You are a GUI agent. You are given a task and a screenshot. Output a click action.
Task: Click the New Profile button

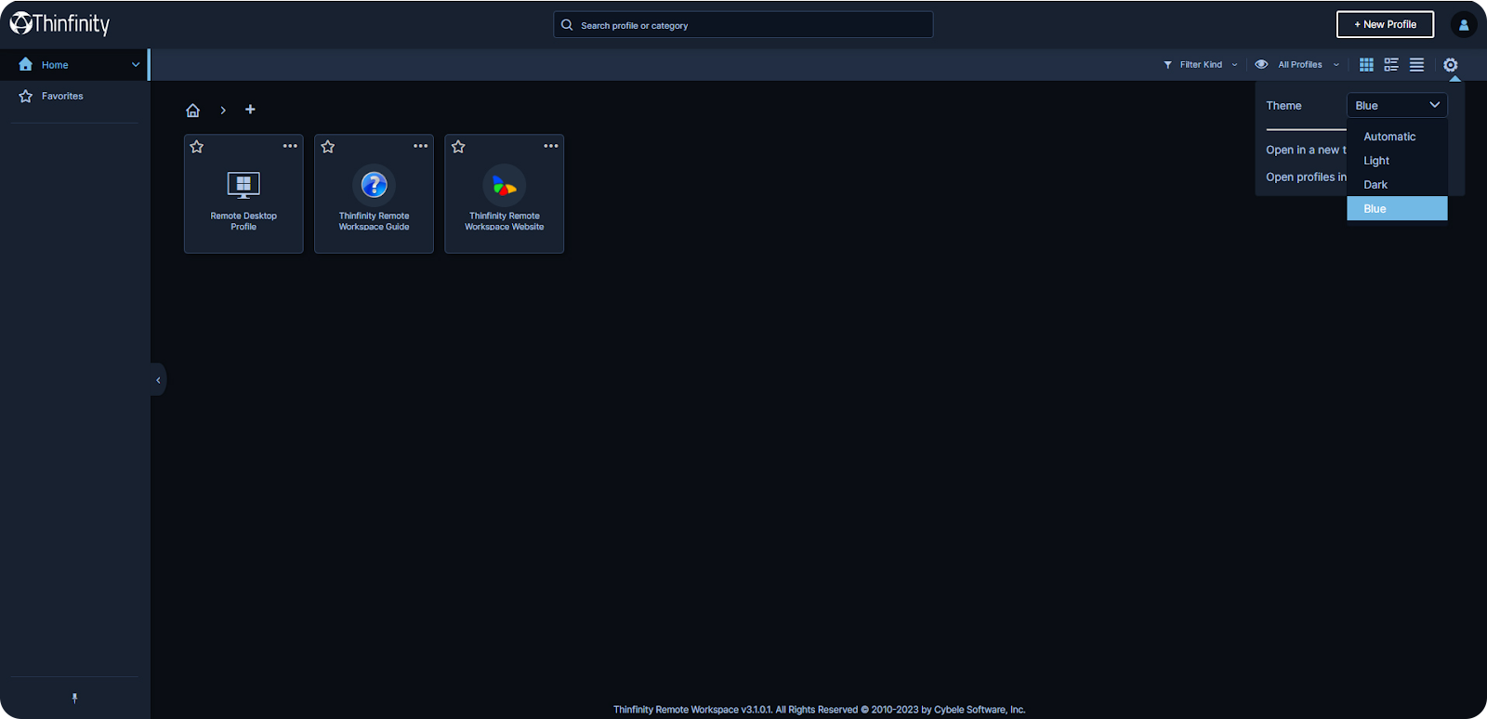(1385, 24)
